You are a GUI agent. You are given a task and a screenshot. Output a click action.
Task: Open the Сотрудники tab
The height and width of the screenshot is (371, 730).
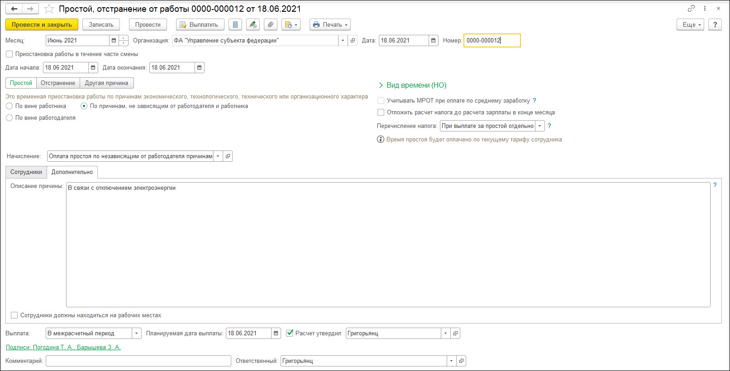26,172
